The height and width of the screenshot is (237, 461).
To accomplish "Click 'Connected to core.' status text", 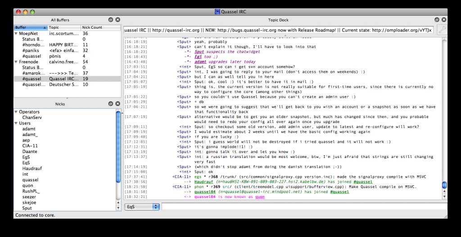I will (35, 215).
